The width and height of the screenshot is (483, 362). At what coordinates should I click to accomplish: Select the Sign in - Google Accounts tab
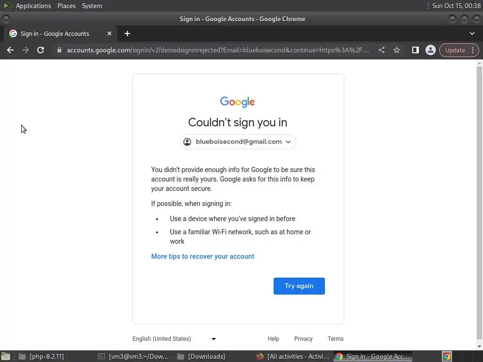(x=60, y=33)
